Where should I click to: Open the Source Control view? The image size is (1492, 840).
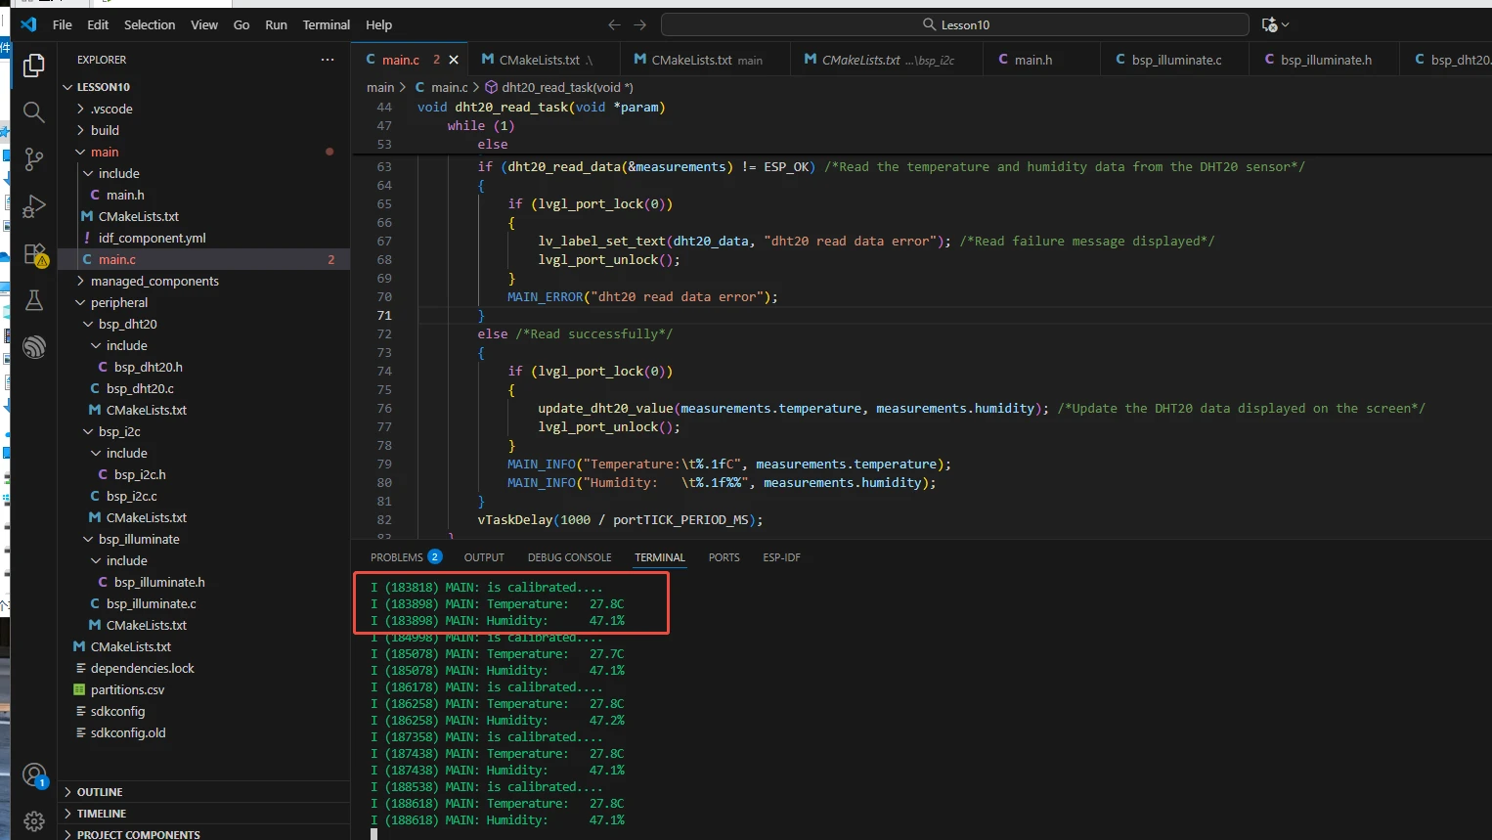click(33, 158)
